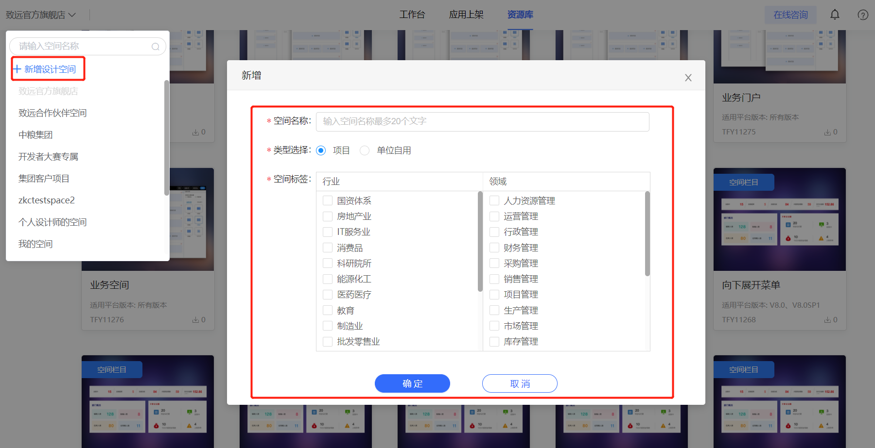875x448 pixels.
Task: Select the 项目 radio button
Action: coord(321,150)
